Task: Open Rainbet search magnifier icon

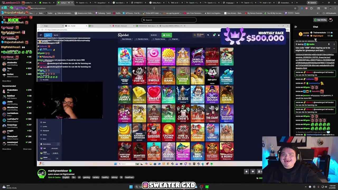Action: [x=208, y=35]
